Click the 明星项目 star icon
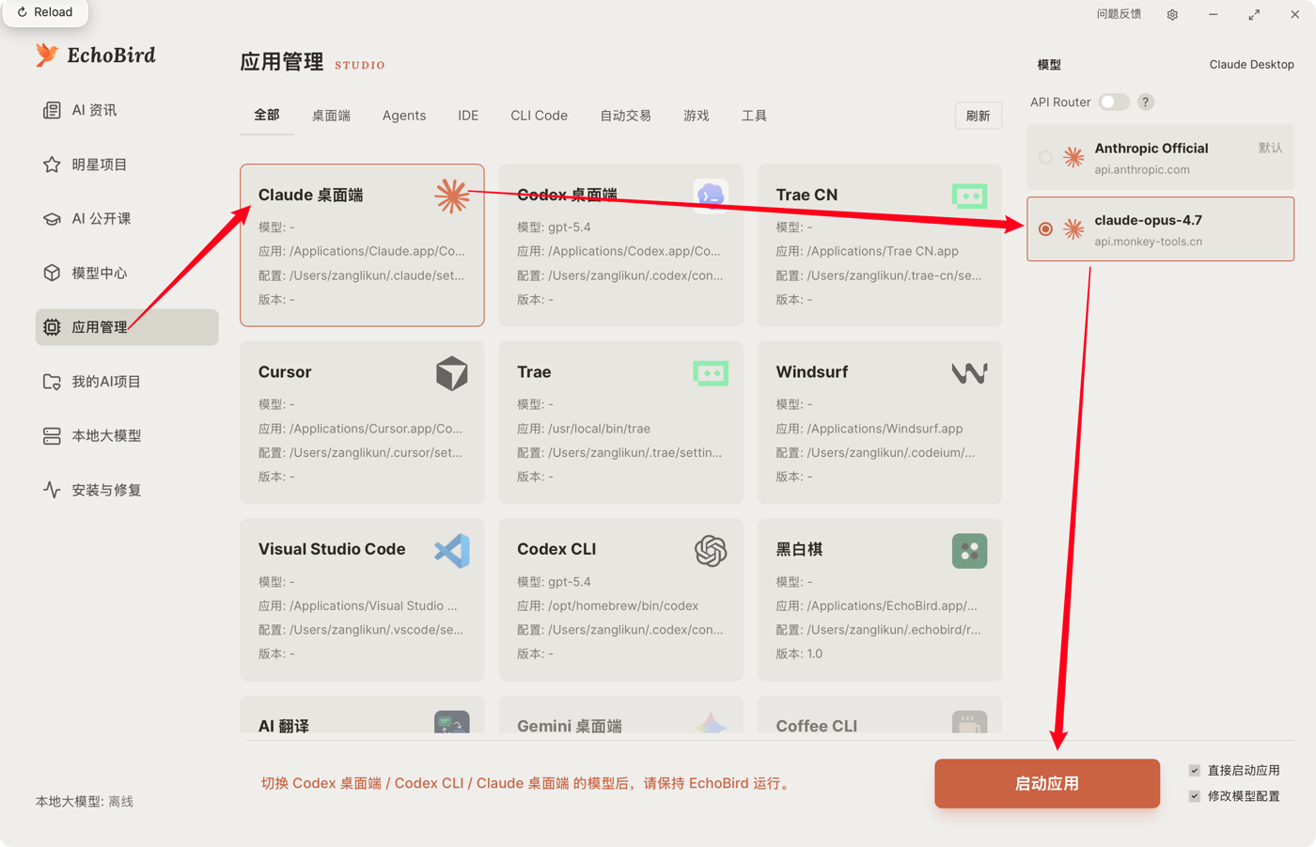 52,165
